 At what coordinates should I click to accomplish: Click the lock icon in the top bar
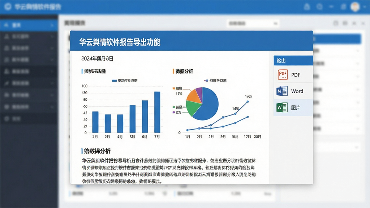tap(307, 6)
